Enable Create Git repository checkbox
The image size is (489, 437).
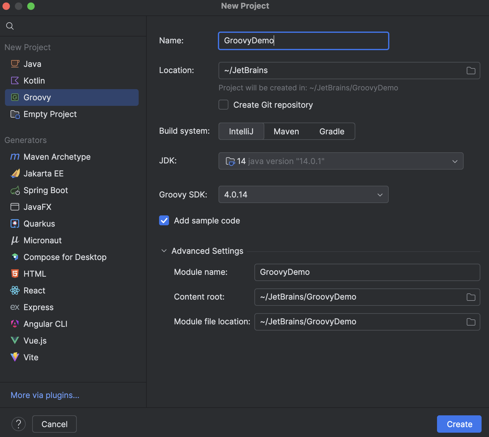coord(223,105)
